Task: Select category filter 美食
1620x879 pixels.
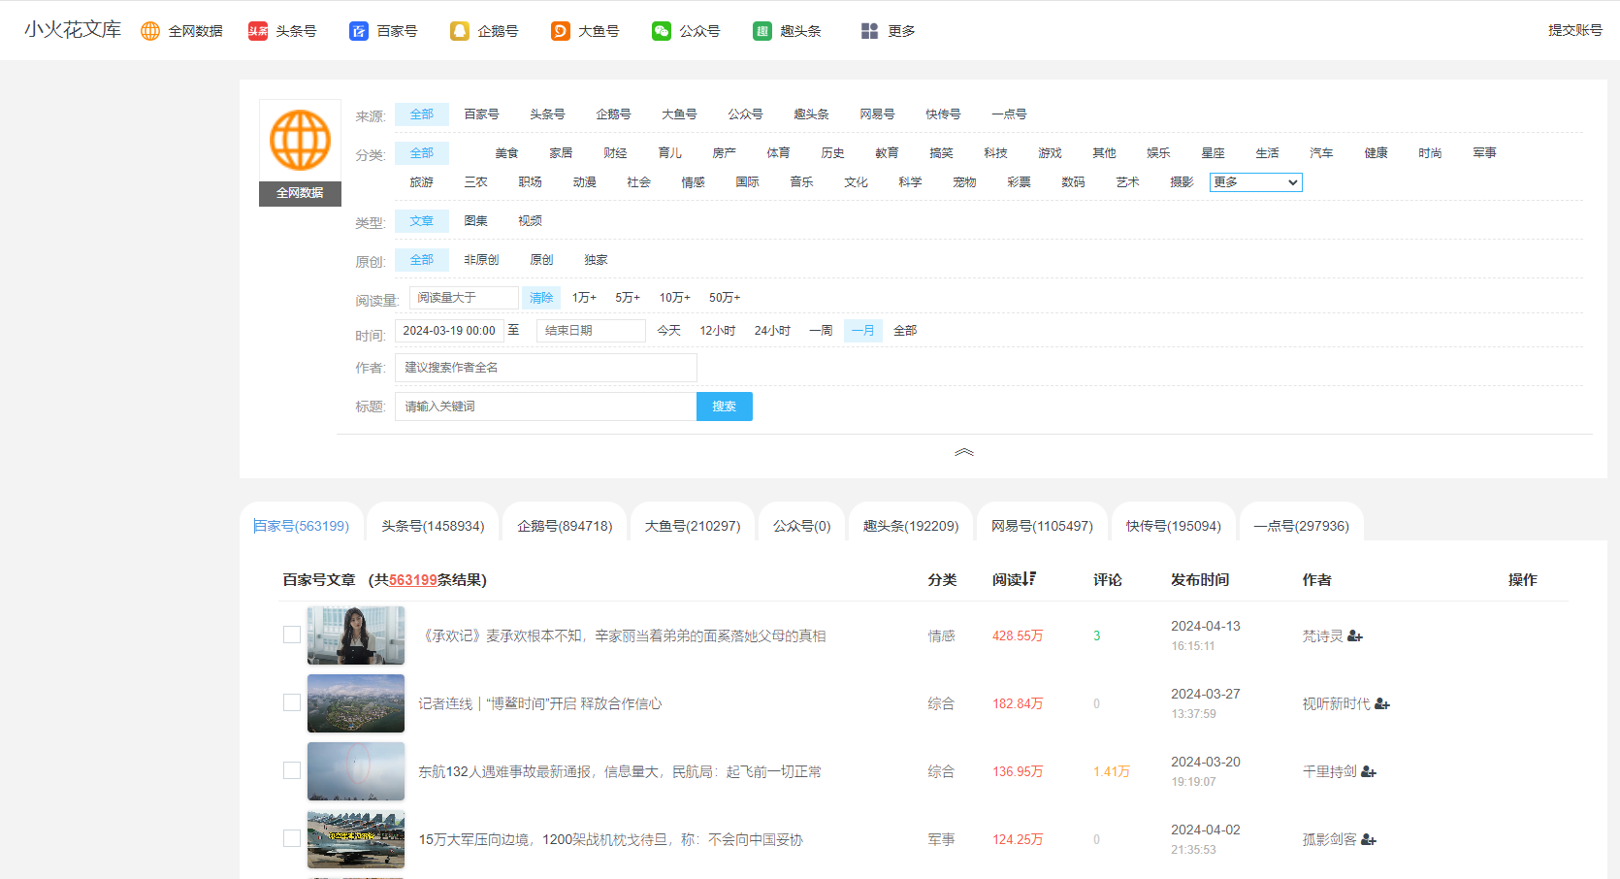Action: pyautogui.click(x=506, y=153)
